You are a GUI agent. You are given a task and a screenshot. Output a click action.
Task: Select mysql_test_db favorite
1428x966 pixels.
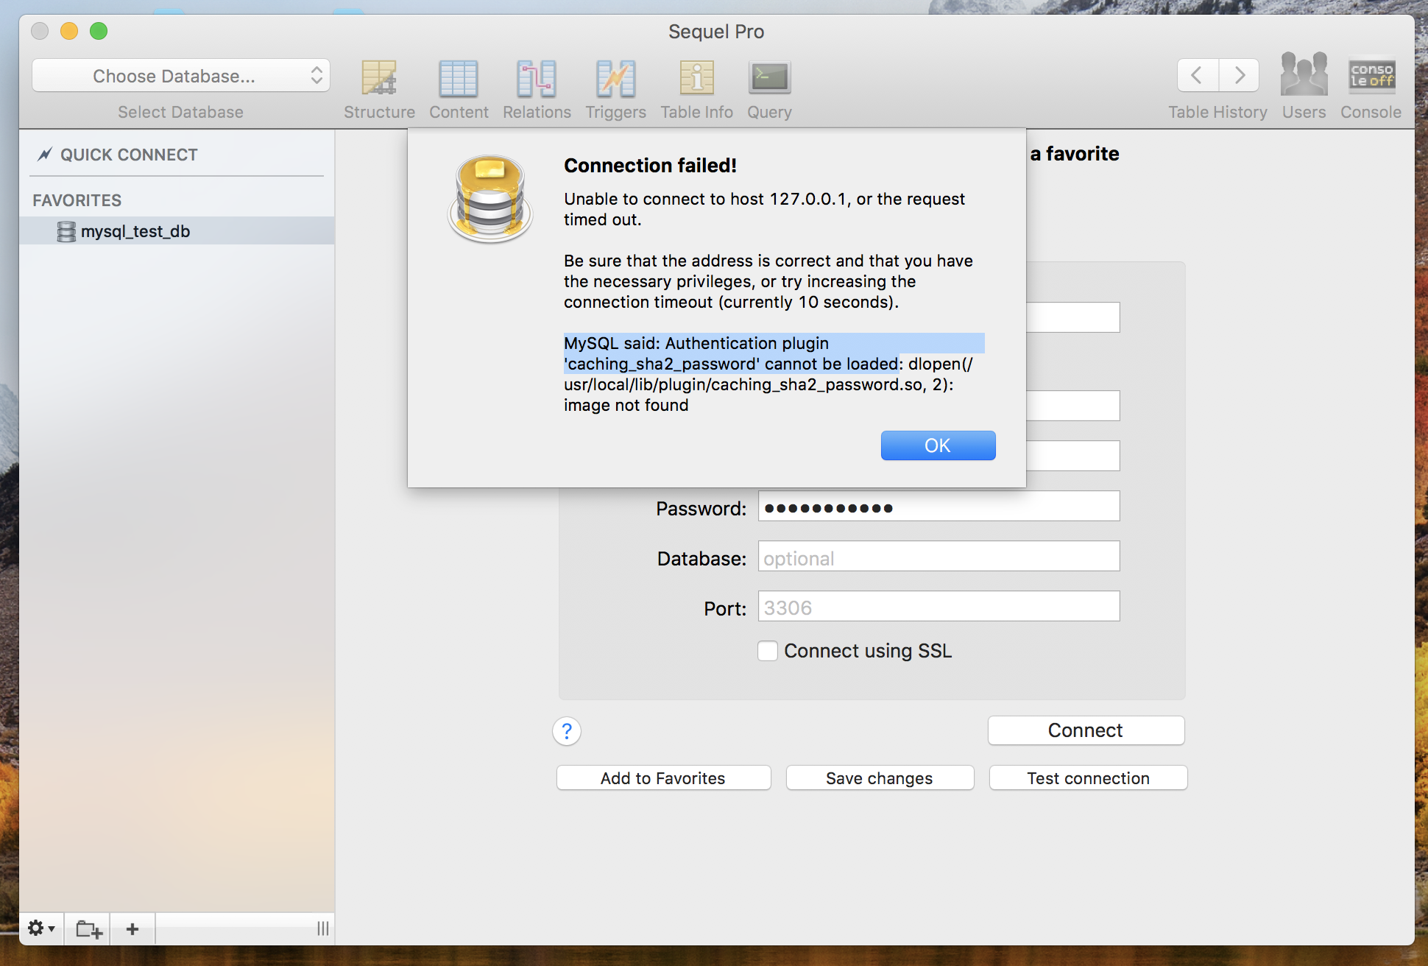coord(135,231)
